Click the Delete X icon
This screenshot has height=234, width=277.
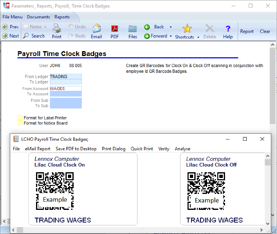pos(209,29)
